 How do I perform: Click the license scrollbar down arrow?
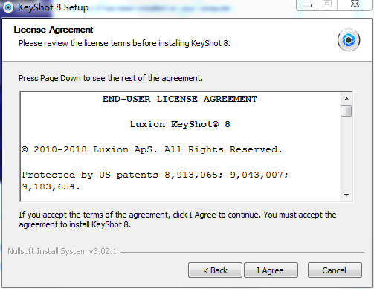coord(346,195)
